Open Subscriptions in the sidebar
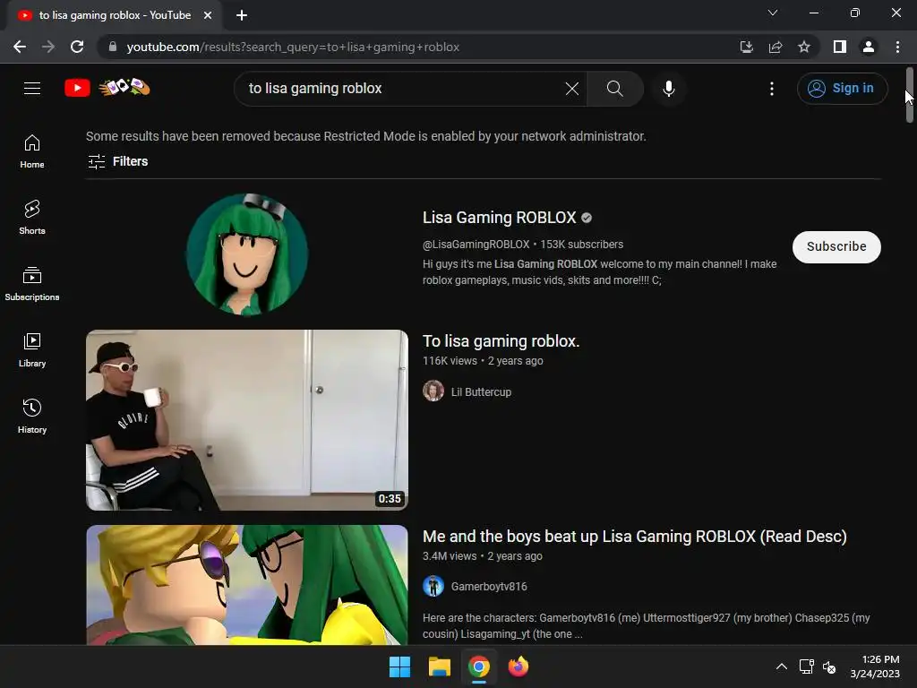917x688 pixels. (x=32, y=284)
